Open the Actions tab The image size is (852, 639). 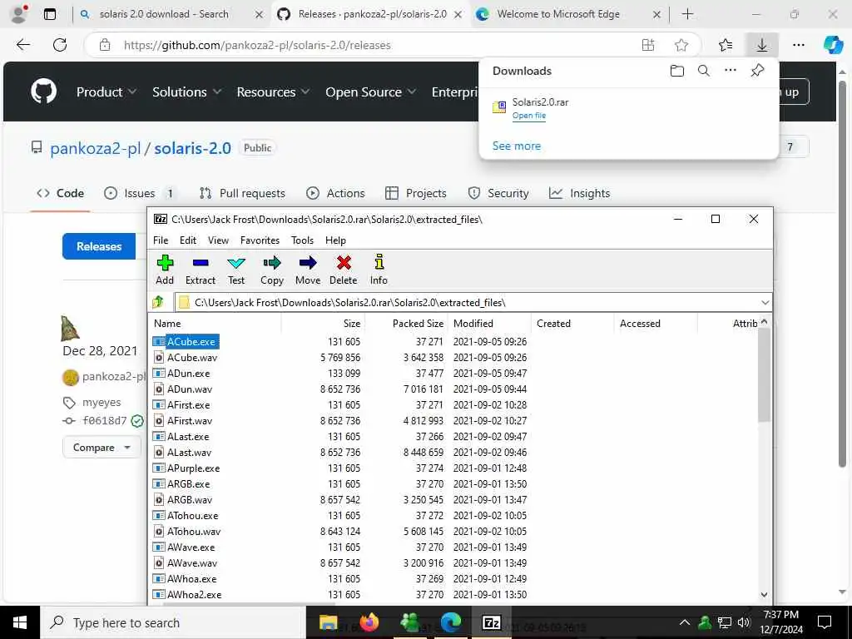335,193
